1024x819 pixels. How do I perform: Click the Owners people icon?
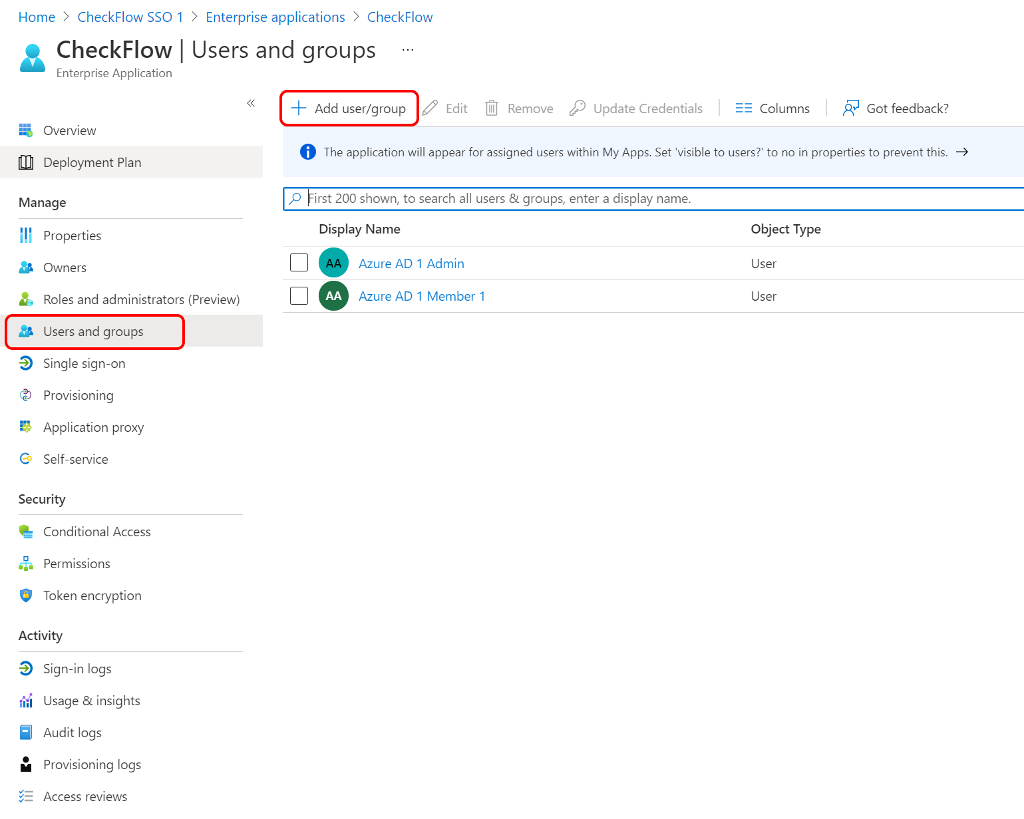pos(26,267)
